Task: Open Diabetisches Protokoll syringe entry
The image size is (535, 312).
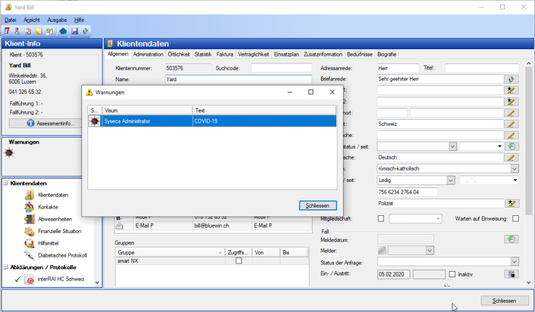Action: [62, 255]
